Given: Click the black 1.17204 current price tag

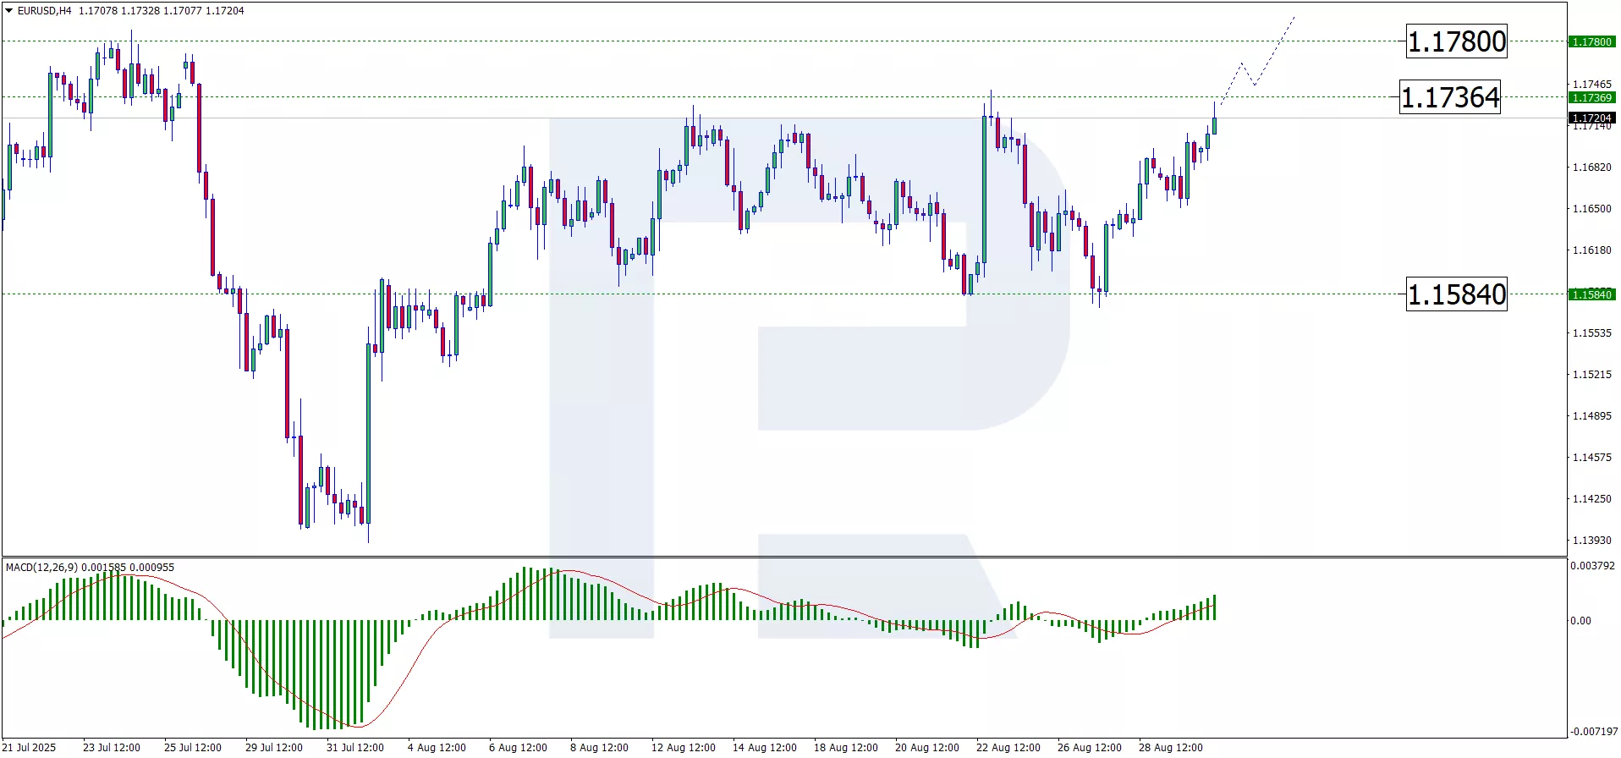Looking at the screenshot, I should 1591,118.
